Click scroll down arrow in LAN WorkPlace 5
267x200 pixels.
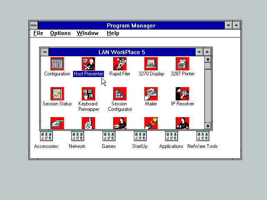point(208,126)
